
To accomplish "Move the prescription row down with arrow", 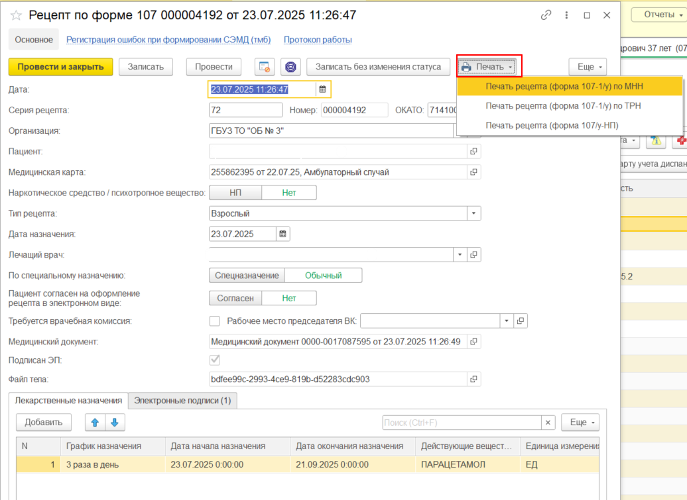I will (115, 423).
